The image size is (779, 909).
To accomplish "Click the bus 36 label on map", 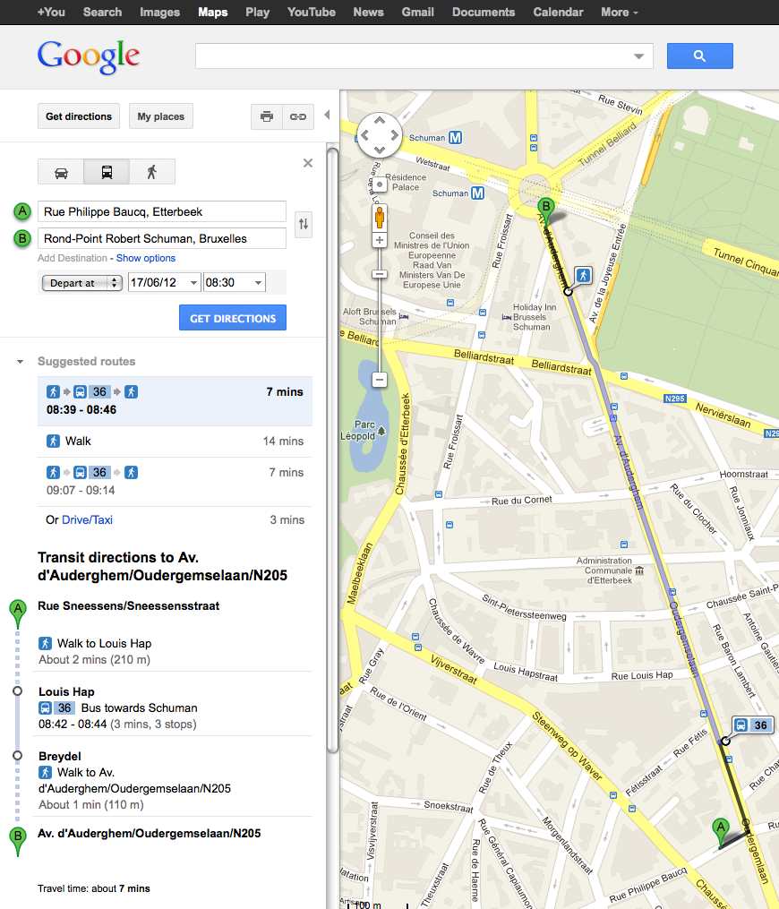I will click(x=752, y=725).
